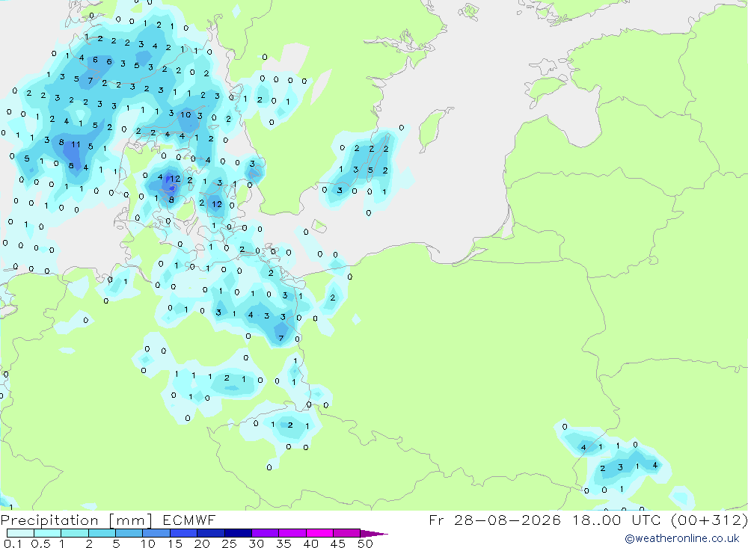The width and height of the screenshot is (748, 548).
Task: Open the weatheronline.co.uk copyright link
Action: (682, 538)
